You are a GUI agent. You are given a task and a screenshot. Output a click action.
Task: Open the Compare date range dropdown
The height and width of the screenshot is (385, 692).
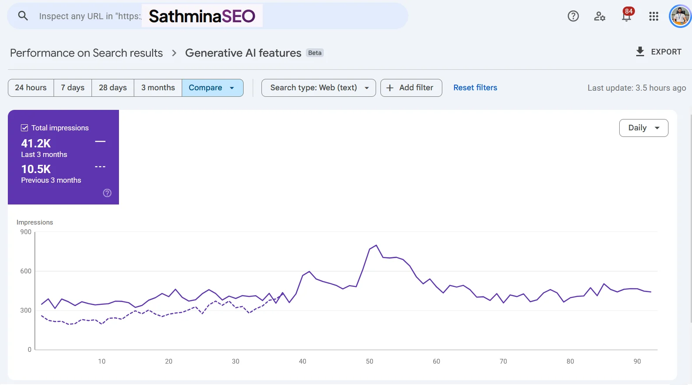[213, 88]
